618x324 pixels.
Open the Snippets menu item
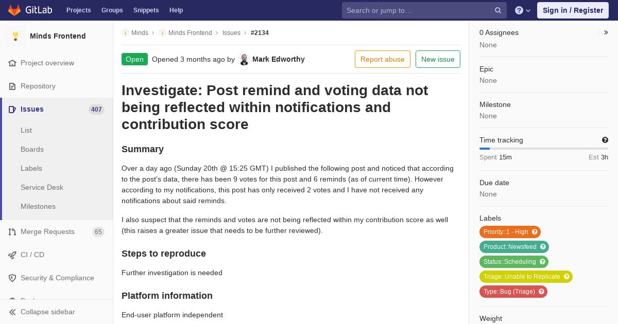146,10
